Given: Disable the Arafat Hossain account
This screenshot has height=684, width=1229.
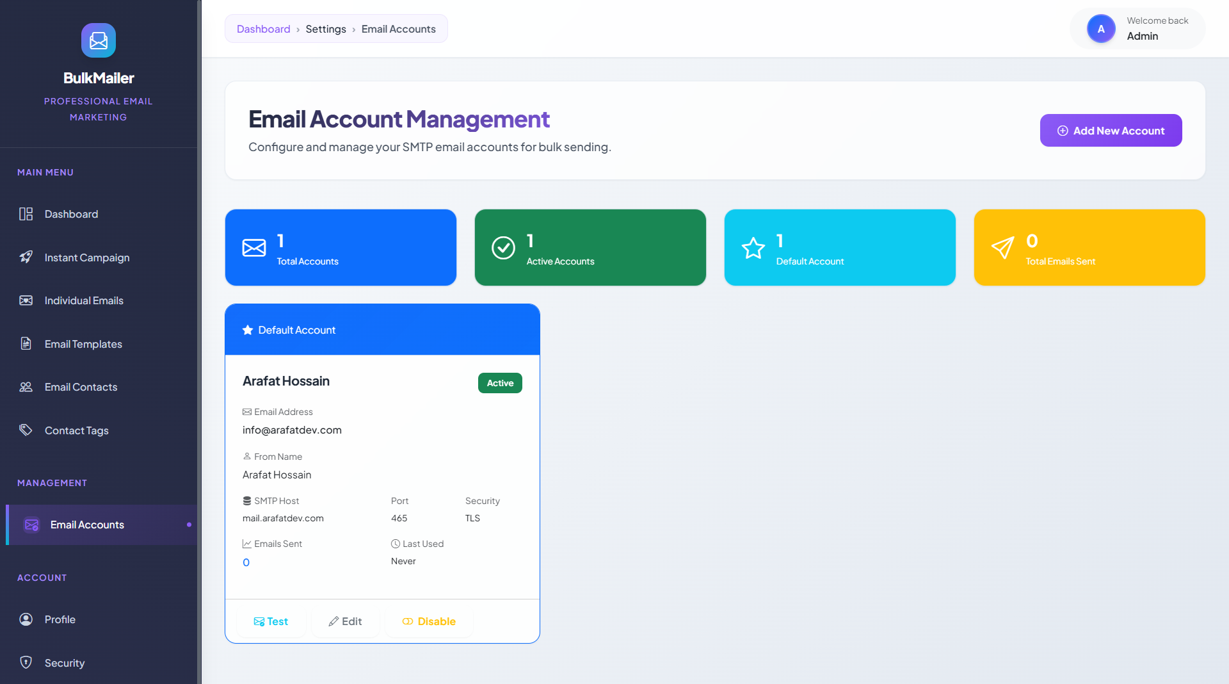Looking at the screenshot, I should (429, 621).
